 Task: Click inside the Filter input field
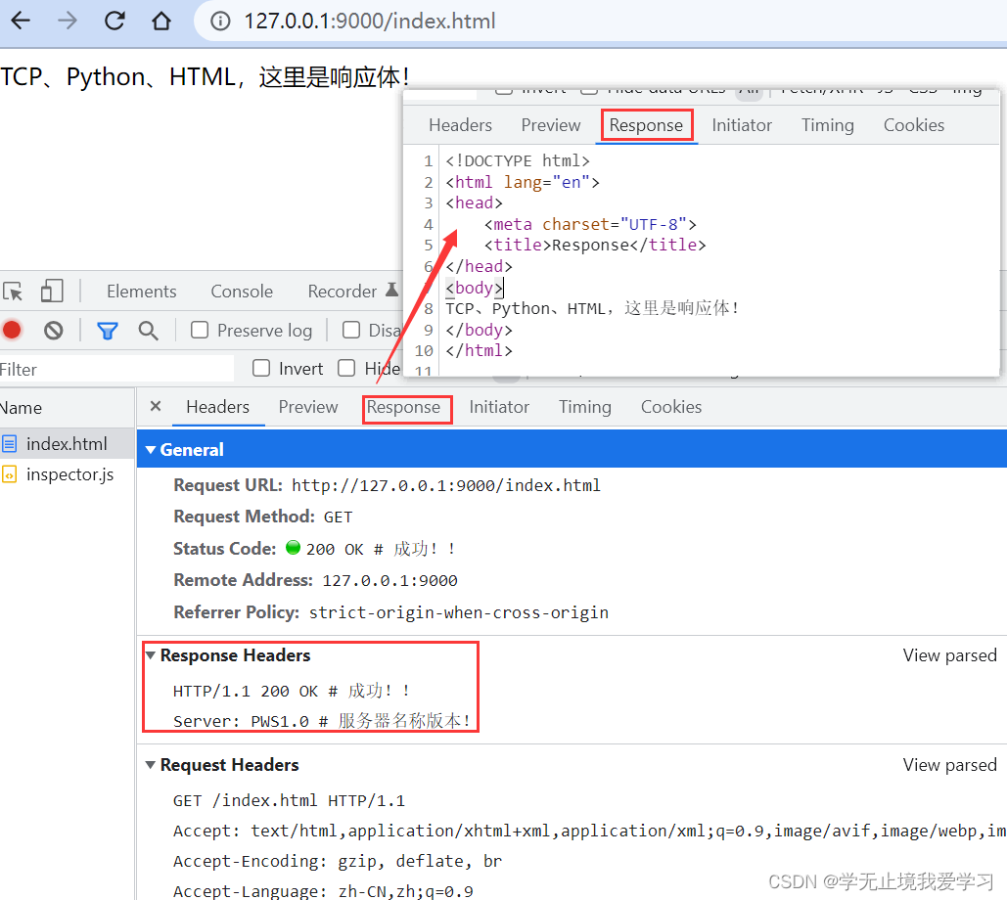click(98, 369)
